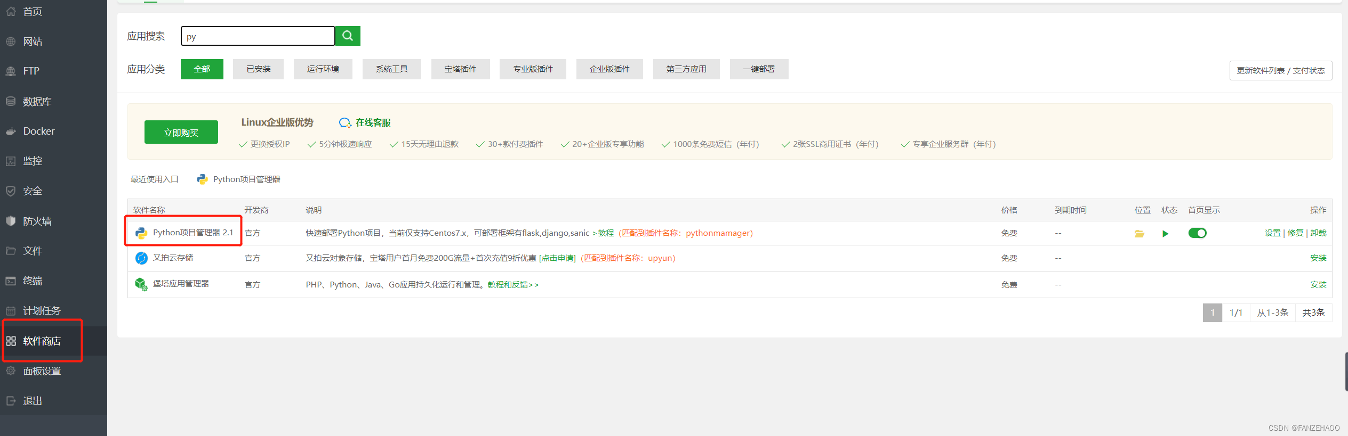Click 立即购买 button

click(x=181, y=132)
